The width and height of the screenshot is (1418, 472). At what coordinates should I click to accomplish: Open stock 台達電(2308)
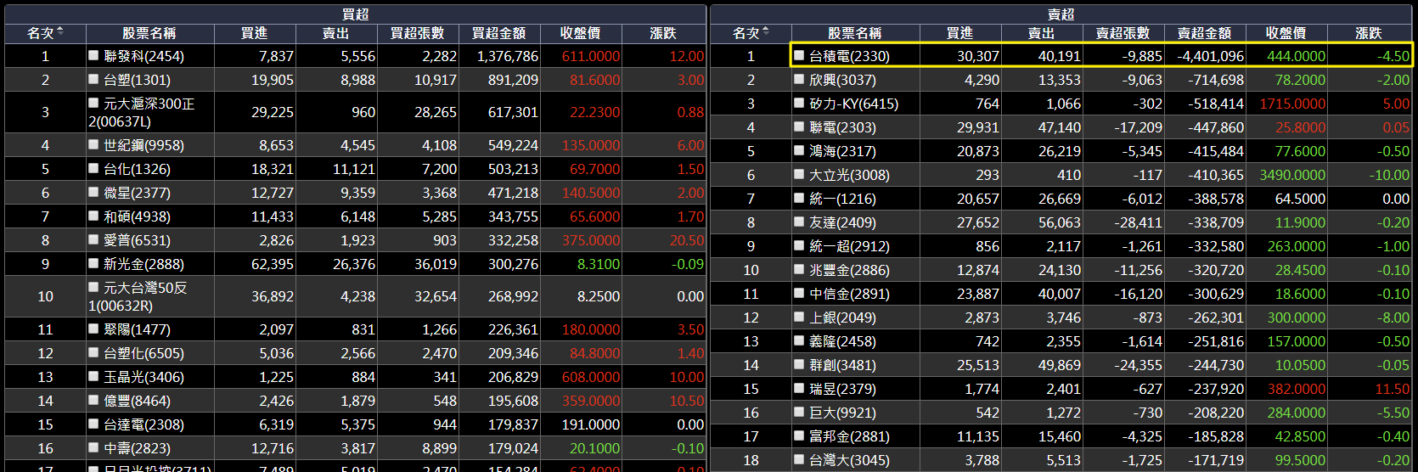(143, 424)
